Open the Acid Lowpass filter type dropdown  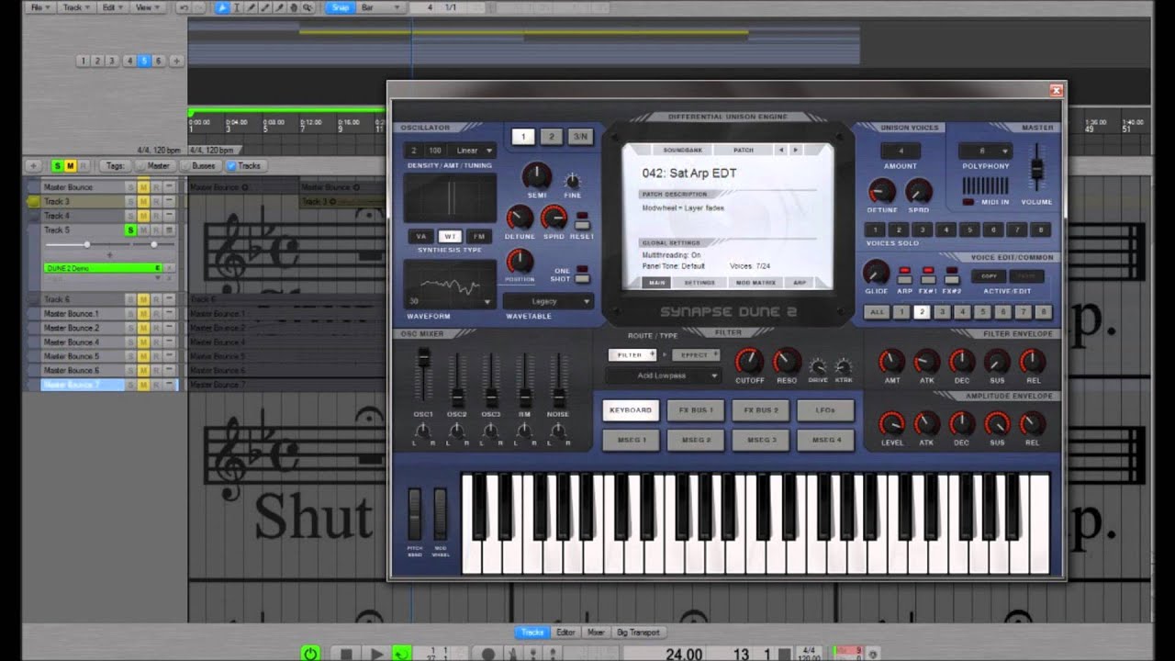[665, 375]
